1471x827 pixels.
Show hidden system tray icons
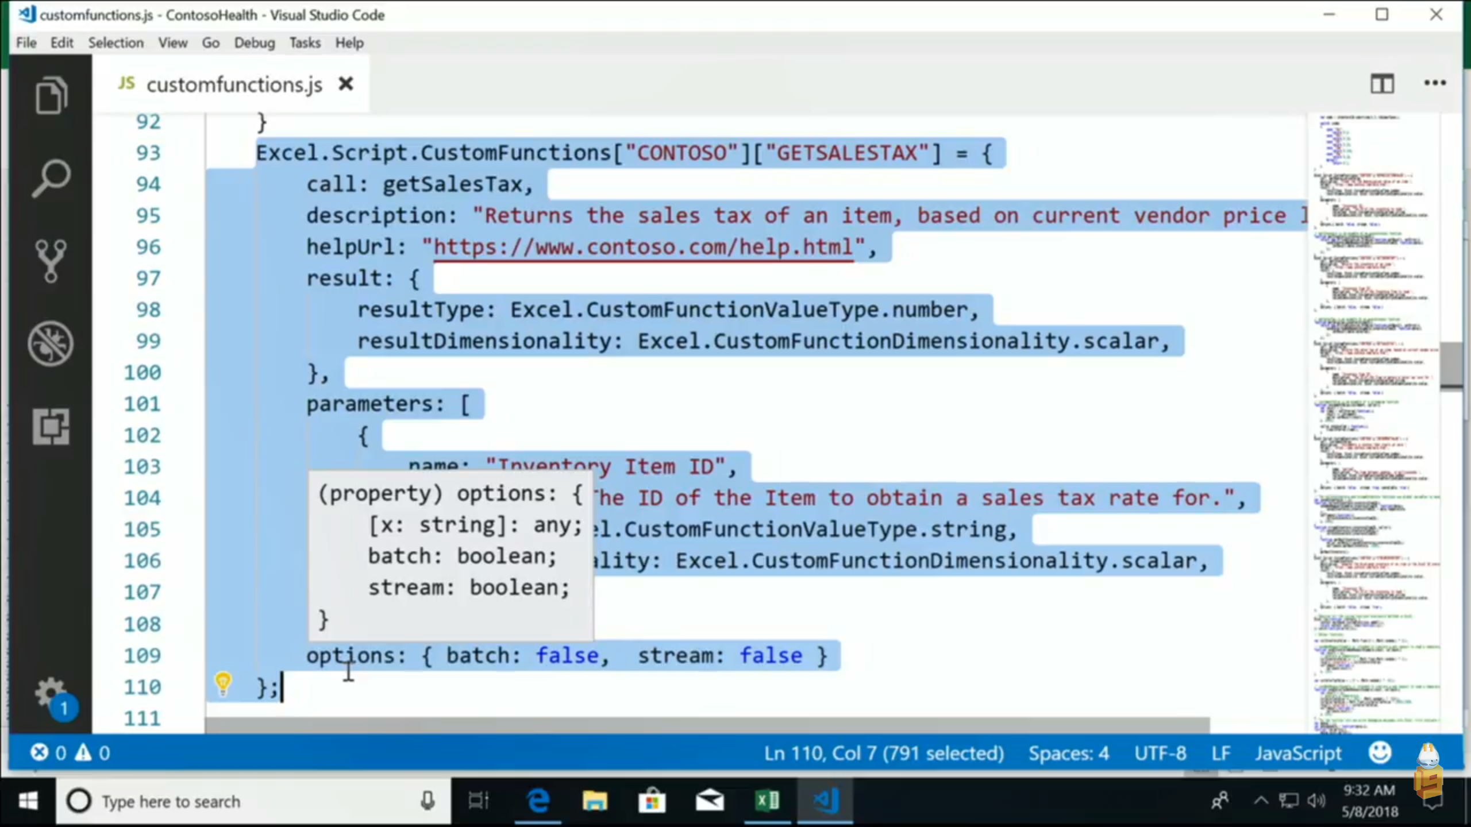click(1261, 801)
